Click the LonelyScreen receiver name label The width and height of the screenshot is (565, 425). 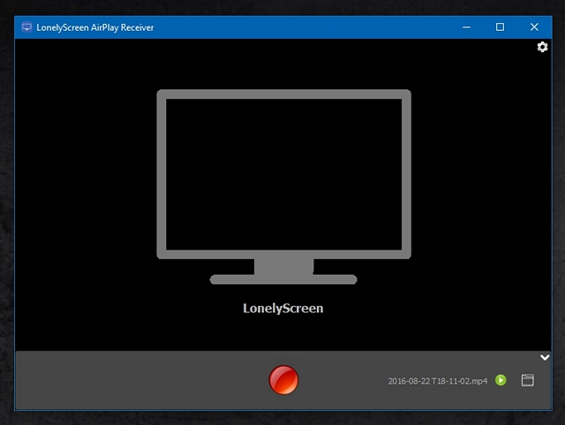click(x=282, y=309)
